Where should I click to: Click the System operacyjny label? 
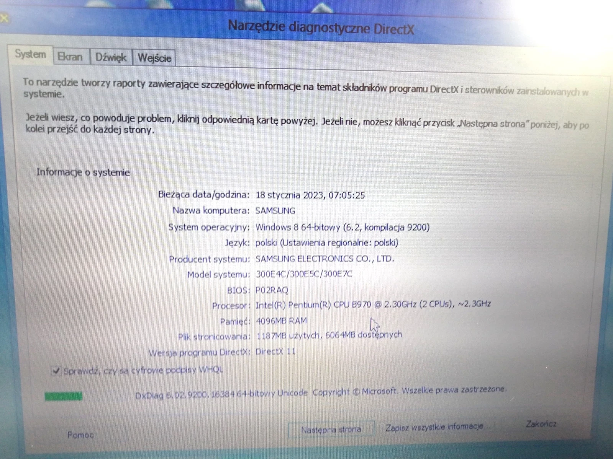pyautogui.click(x=209, y=227)
